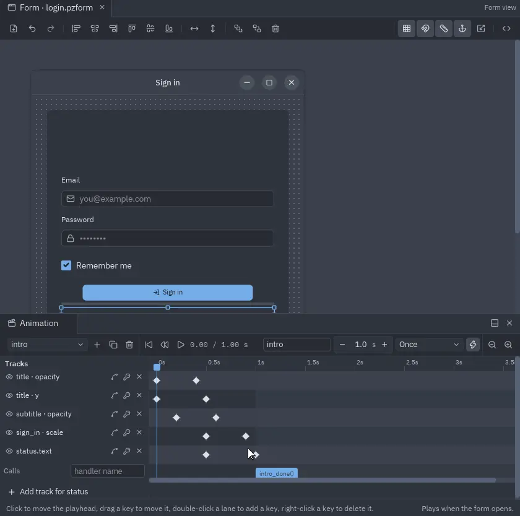Select the Form · login.pzform tab

56,7
